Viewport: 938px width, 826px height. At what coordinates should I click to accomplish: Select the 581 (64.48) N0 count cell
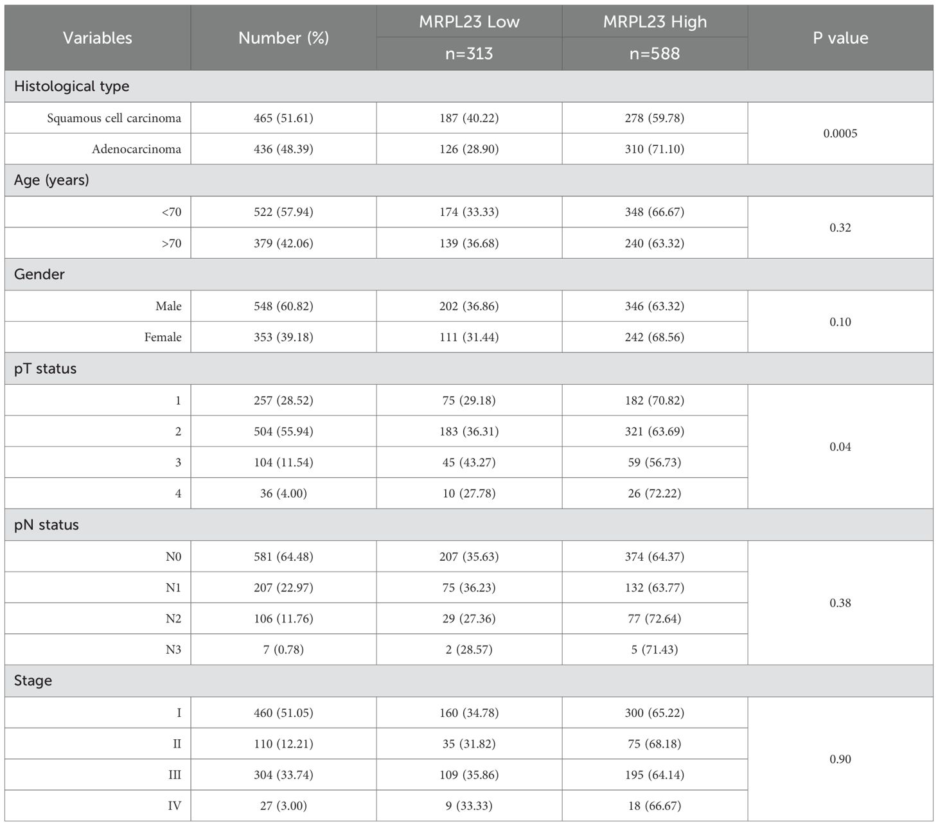tap(283, 557)
